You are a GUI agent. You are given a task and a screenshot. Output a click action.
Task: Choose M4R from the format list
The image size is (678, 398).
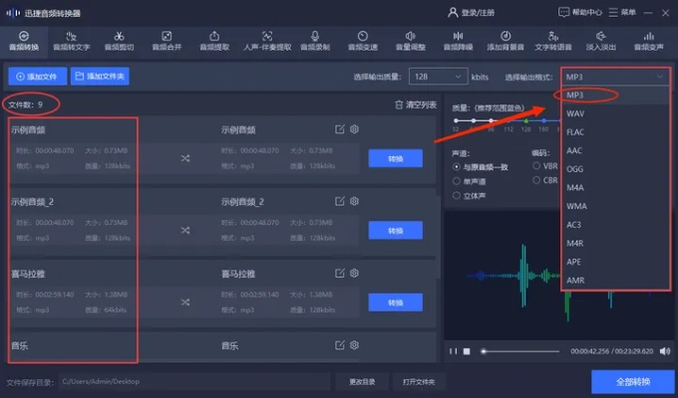615,244
